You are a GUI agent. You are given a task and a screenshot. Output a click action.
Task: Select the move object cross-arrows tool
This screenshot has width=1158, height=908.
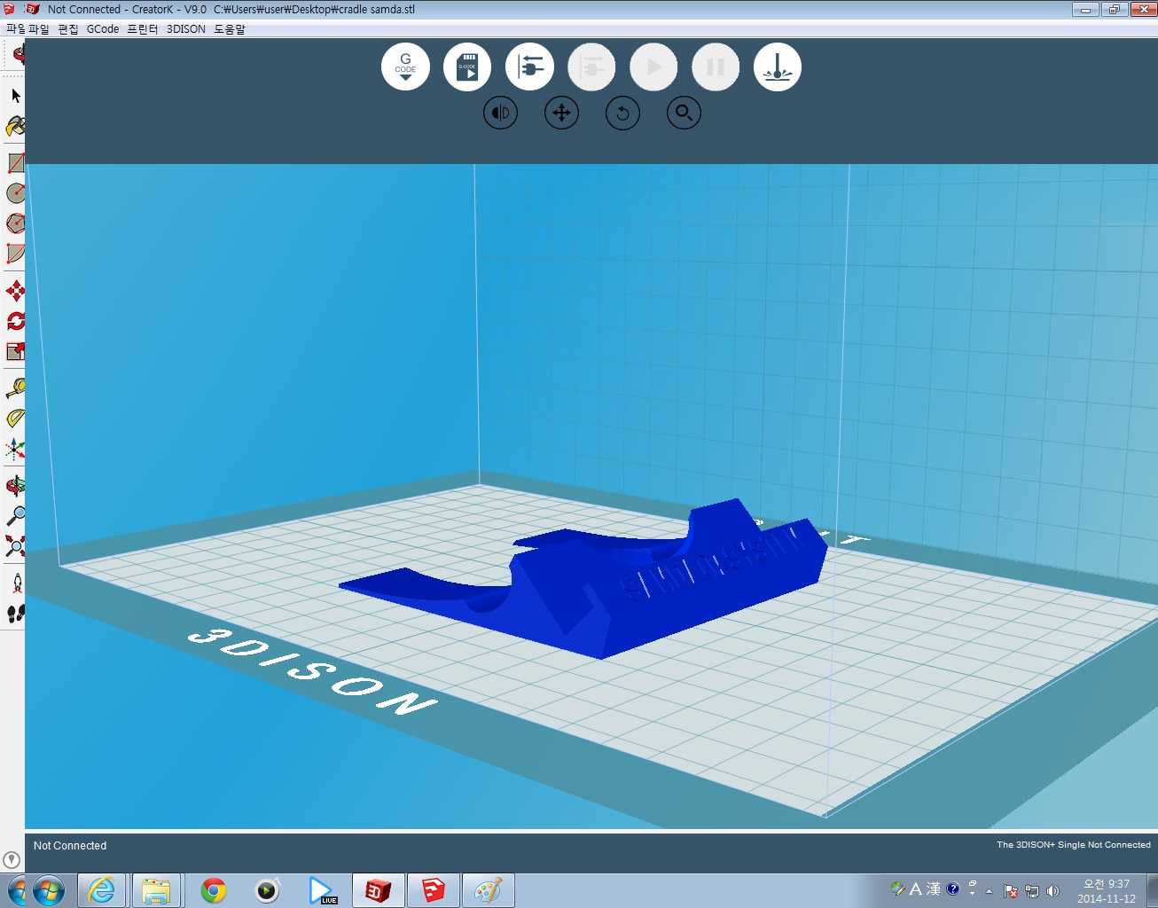[x=561, y=113]
